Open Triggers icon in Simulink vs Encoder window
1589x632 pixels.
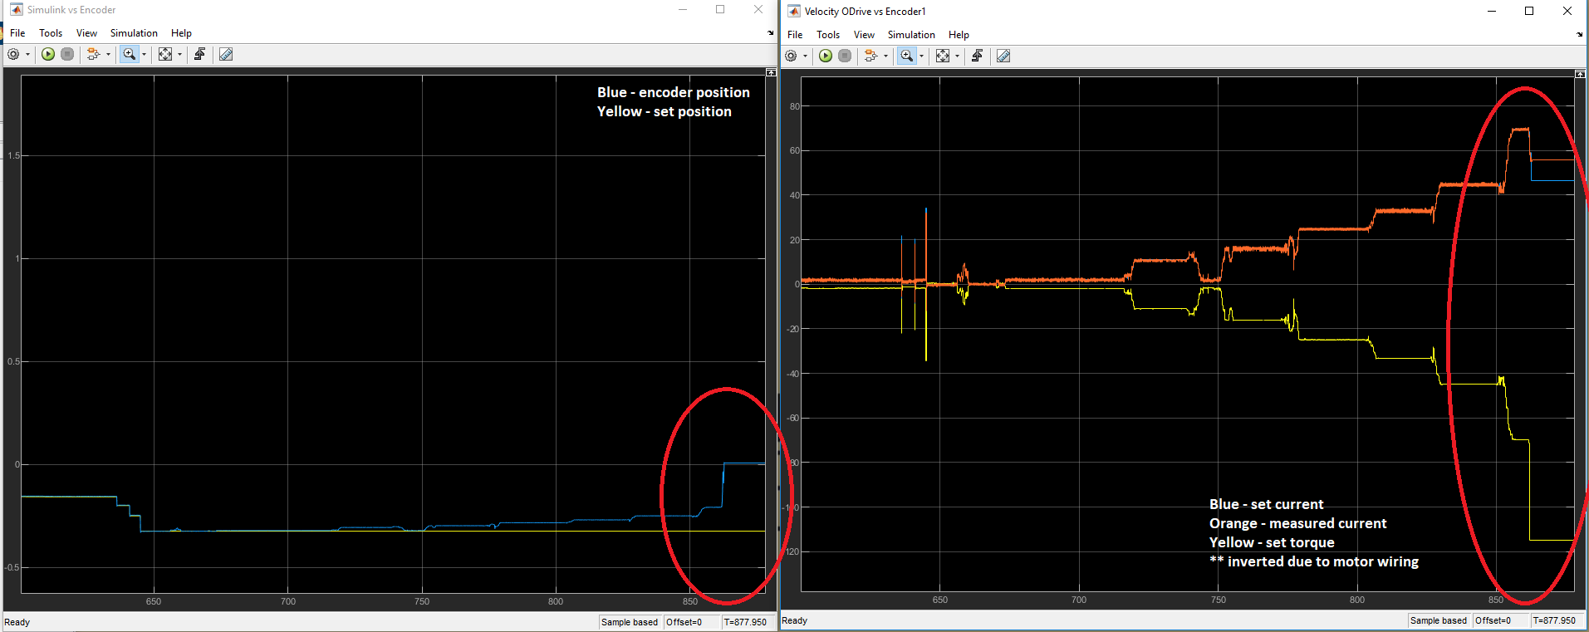(199, 54)
